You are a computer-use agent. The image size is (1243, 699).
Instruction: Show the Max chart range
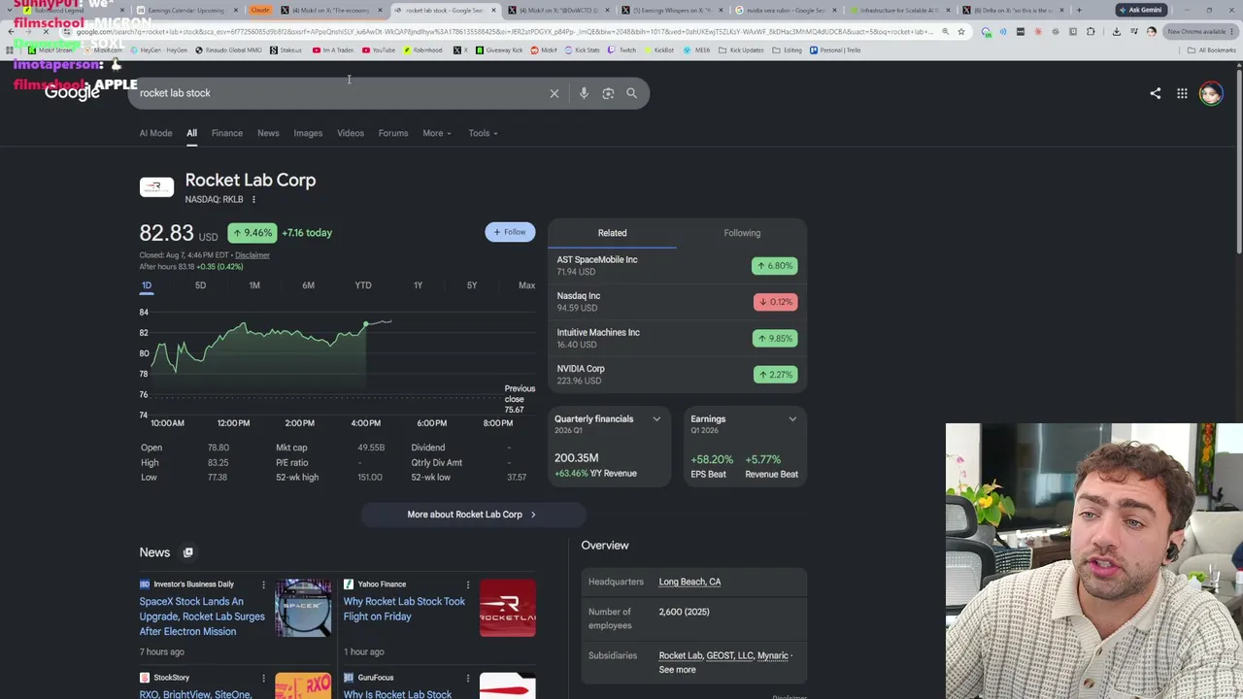[526, 285]
